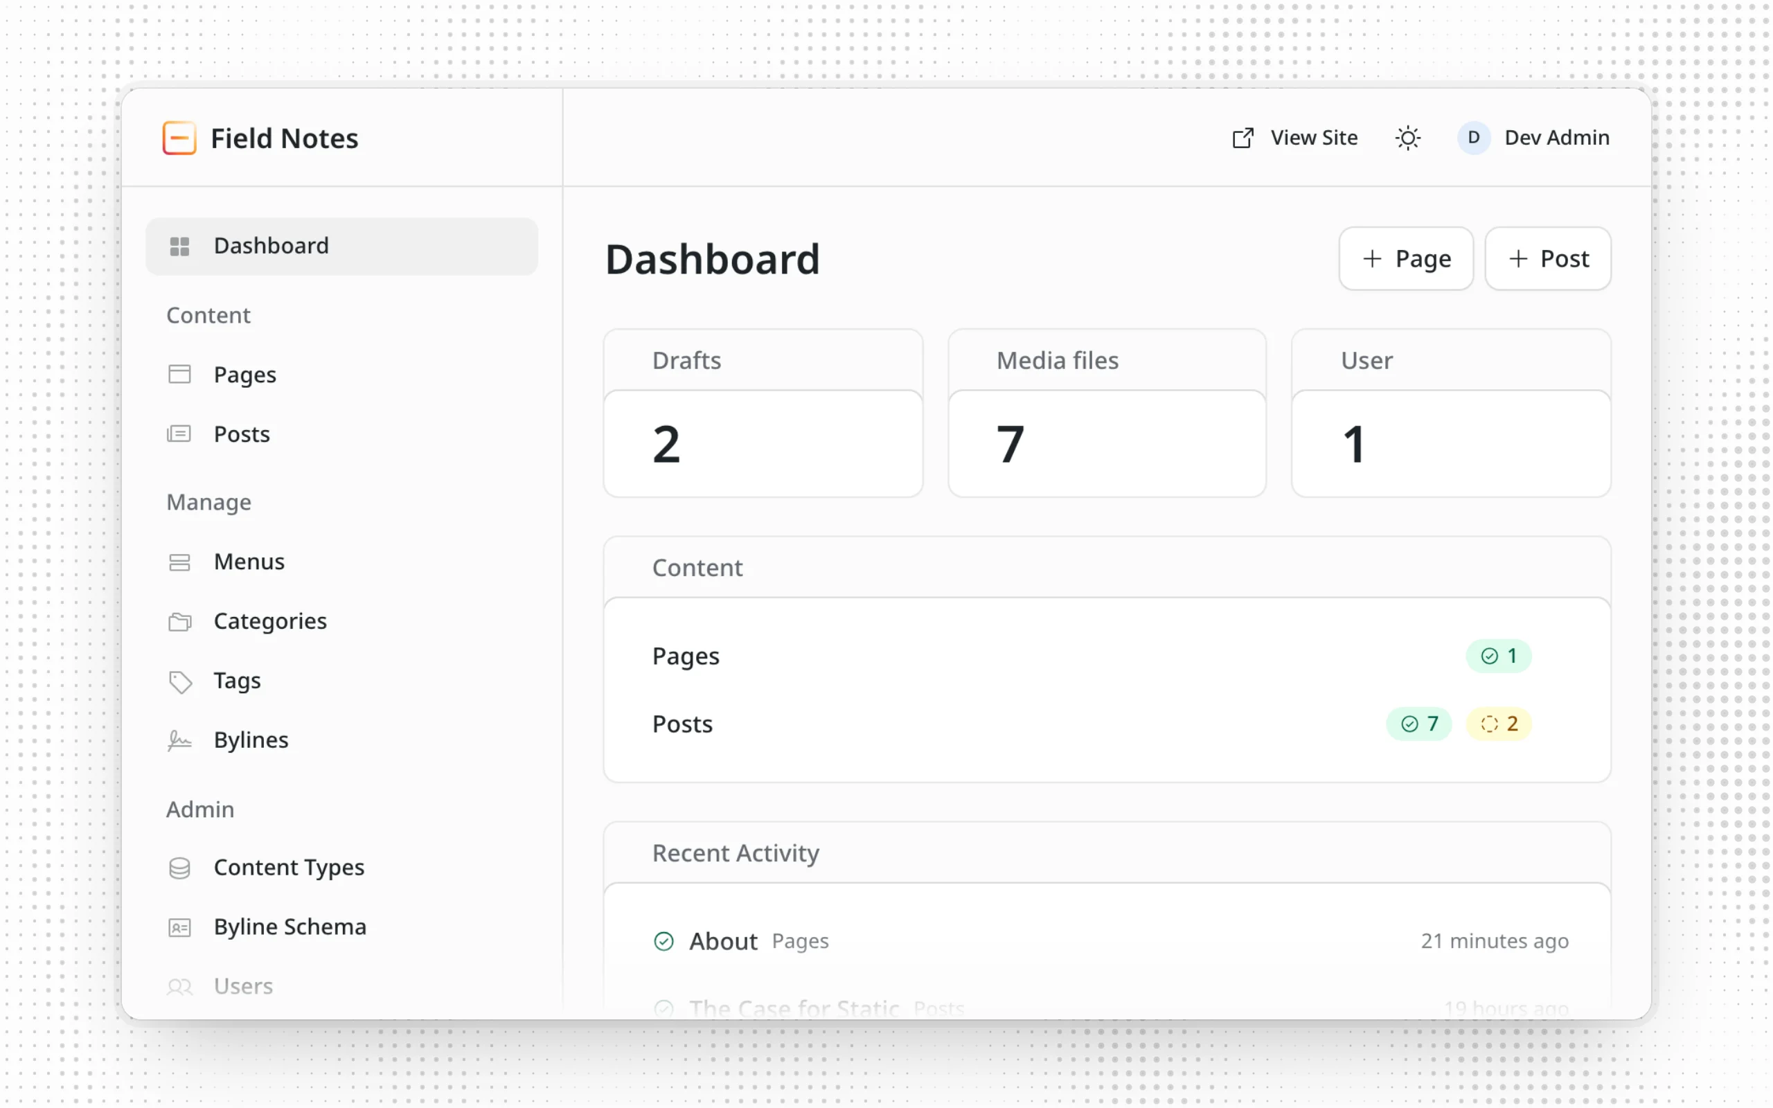Click the Dashboard grid icon in sidebar
1773x1108 pixels.
[179, 247]
